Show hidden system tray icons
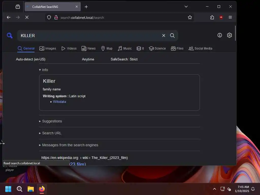 click(x=214, y=189)
